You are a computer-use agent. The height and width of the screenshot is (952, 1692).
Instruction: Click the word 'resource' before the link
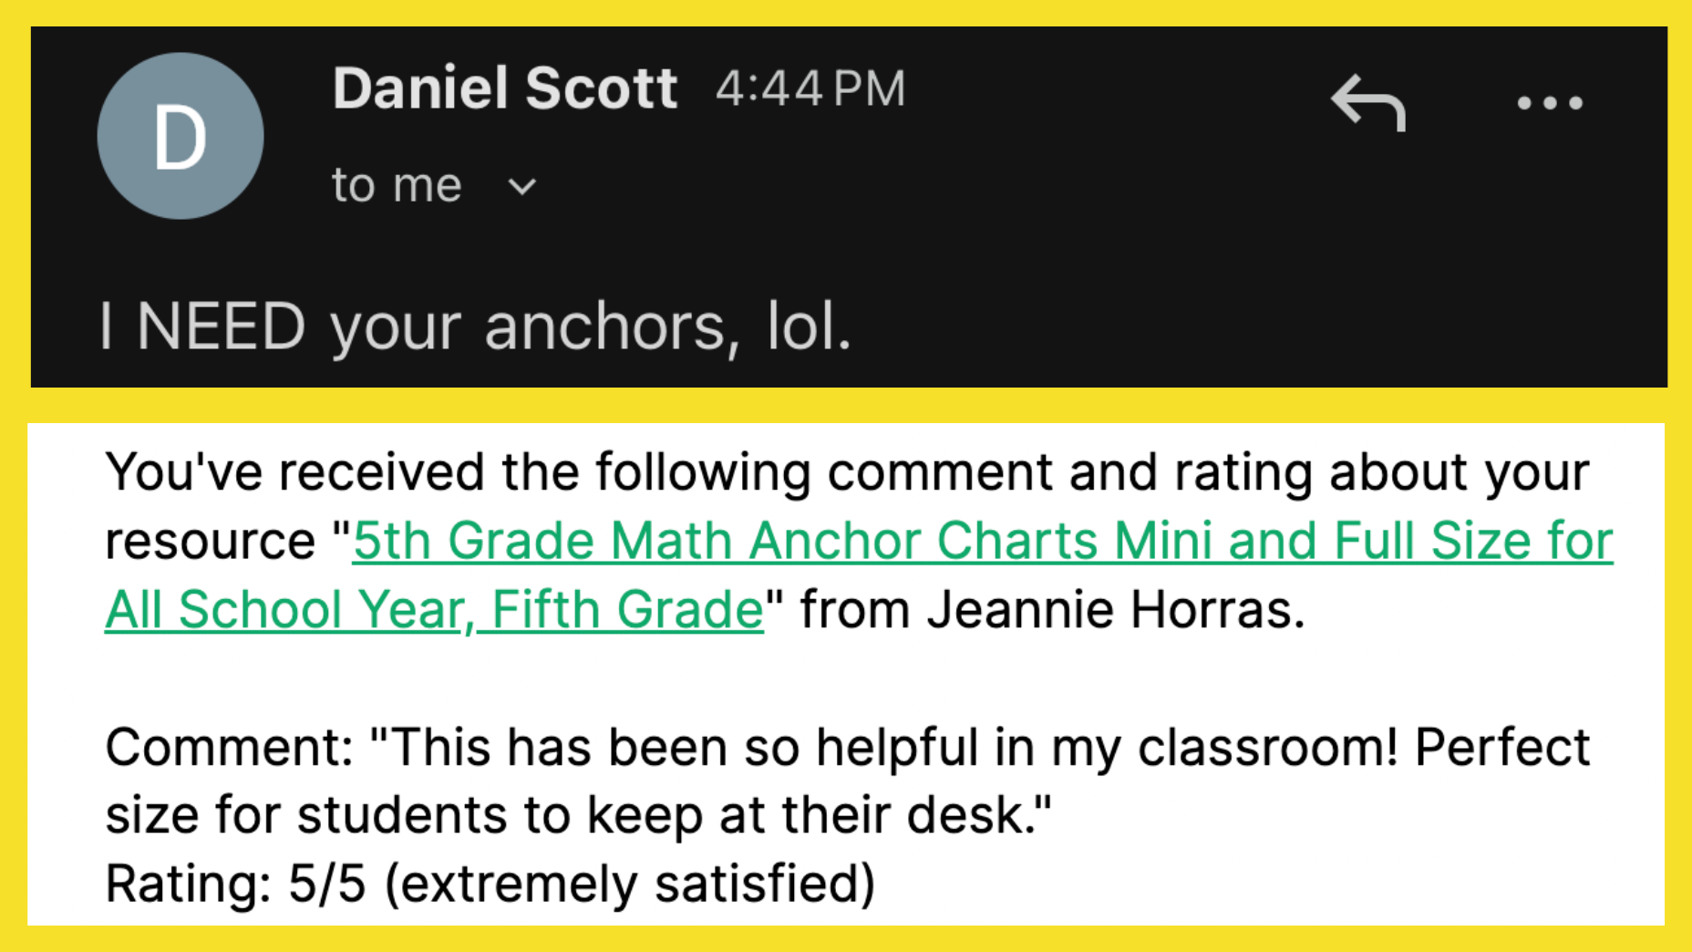210,541
